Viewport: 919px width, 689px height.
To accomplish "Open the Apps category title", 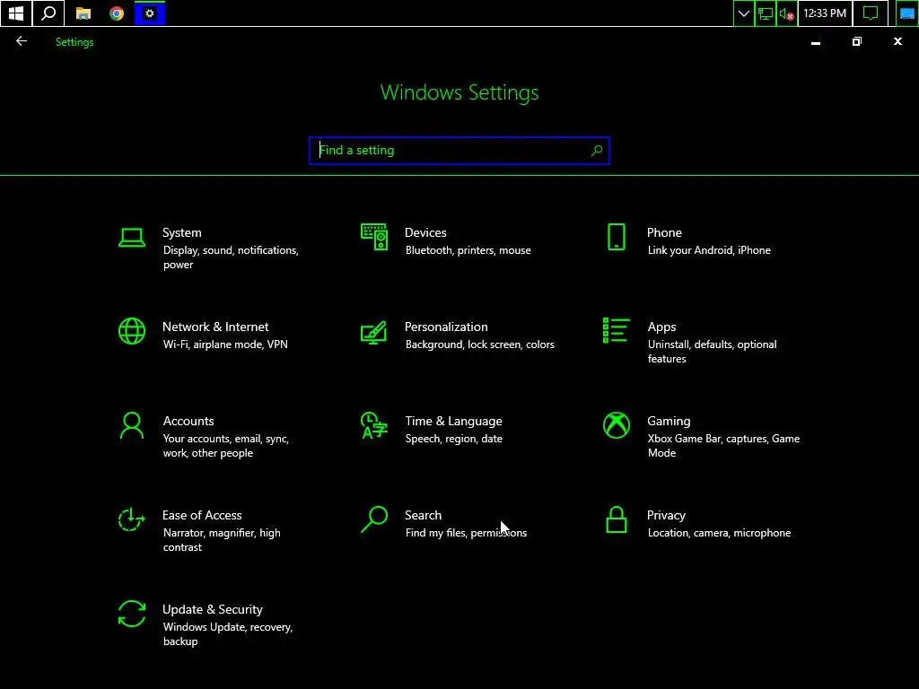I will coord(661,327).
